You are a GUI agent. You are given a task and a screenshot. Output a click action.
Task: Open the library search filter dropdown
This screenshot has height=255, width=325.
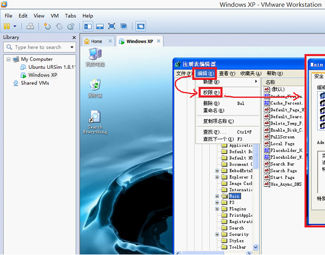pos(72,47)
